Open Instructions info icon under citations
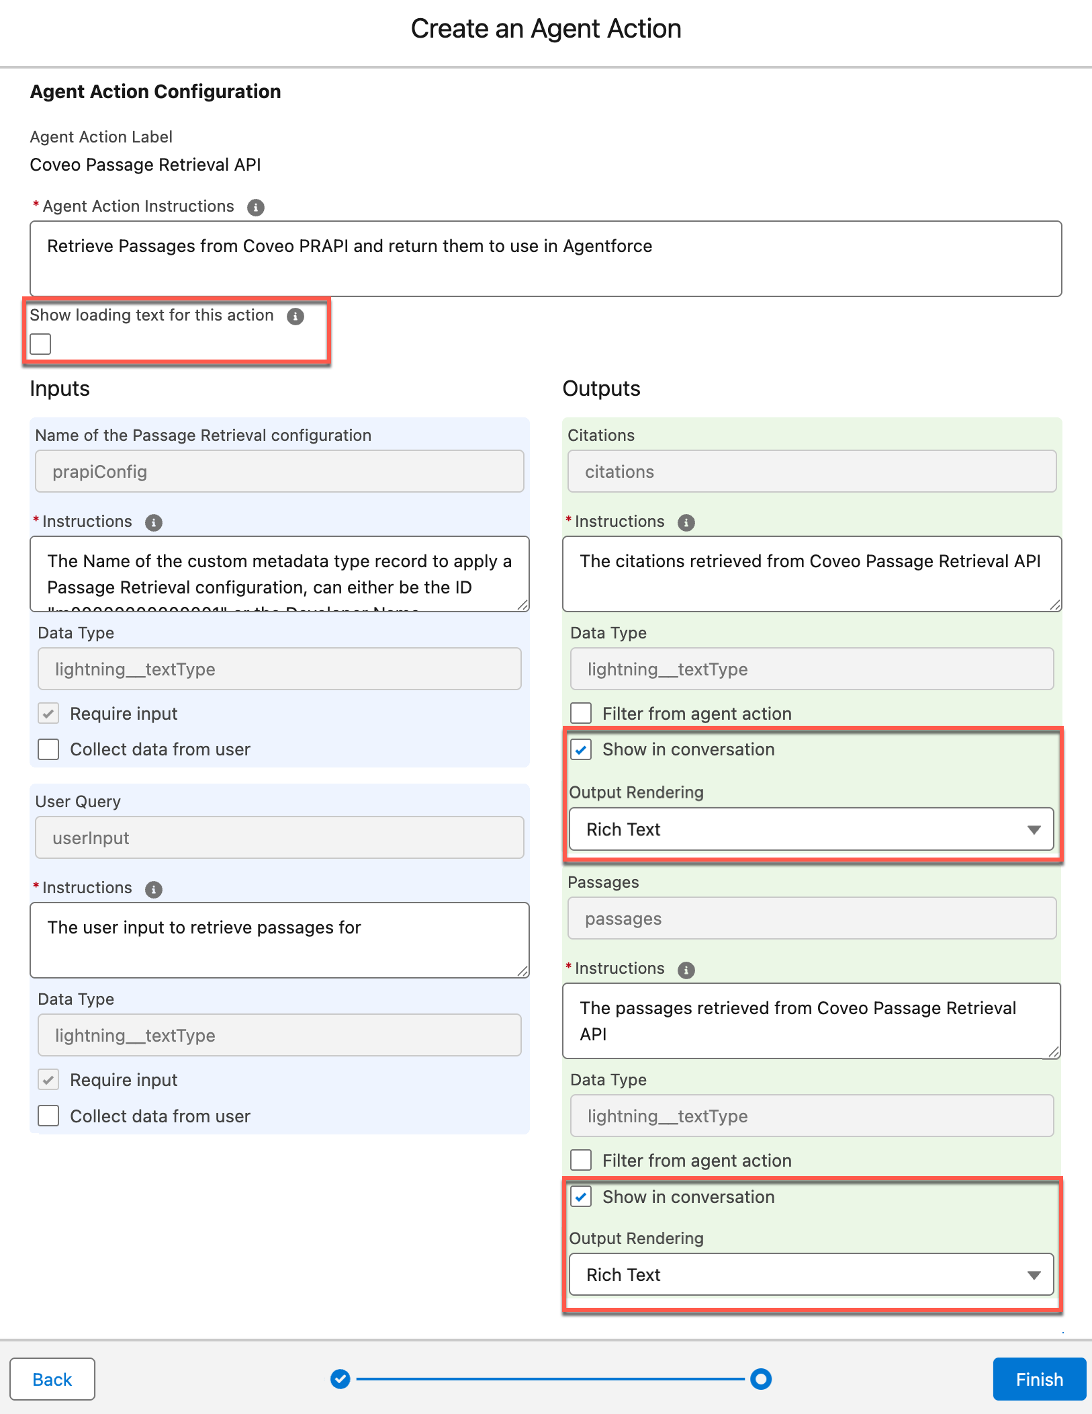This screenshot has height=1414, width=1092. 686,522
